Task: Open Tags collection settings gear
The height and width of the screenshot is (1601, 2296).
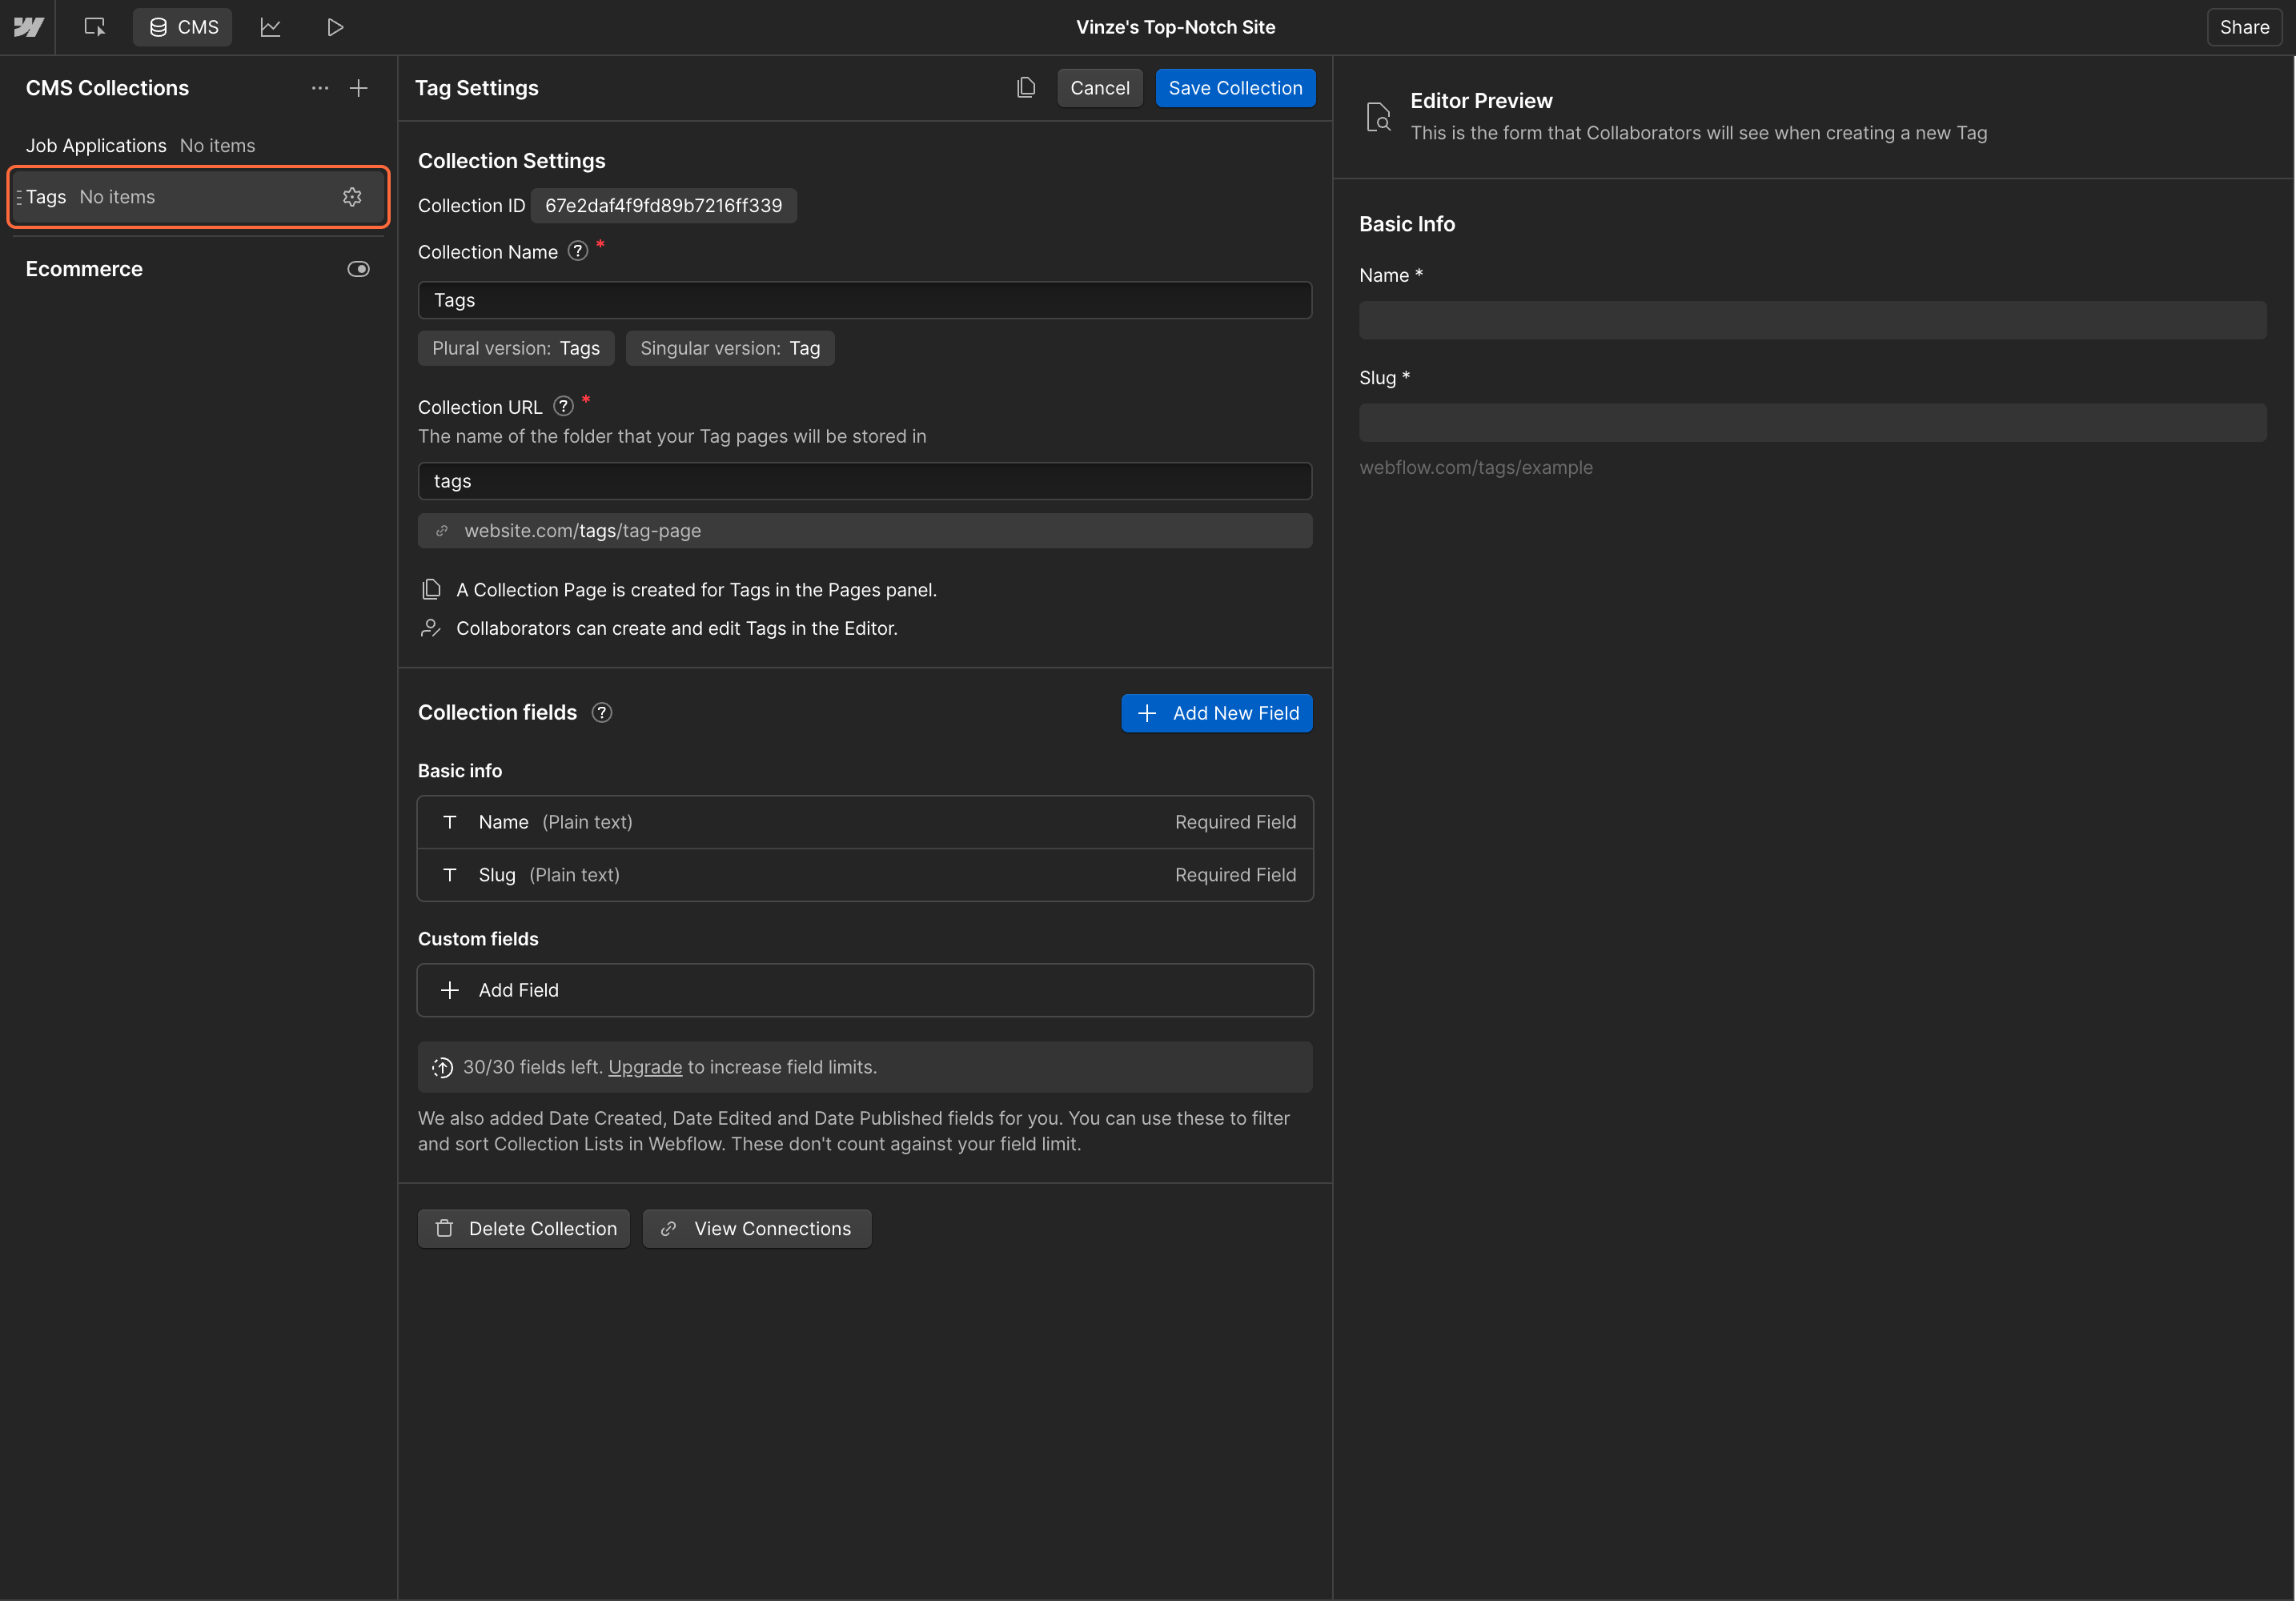Action: [352, 197]
